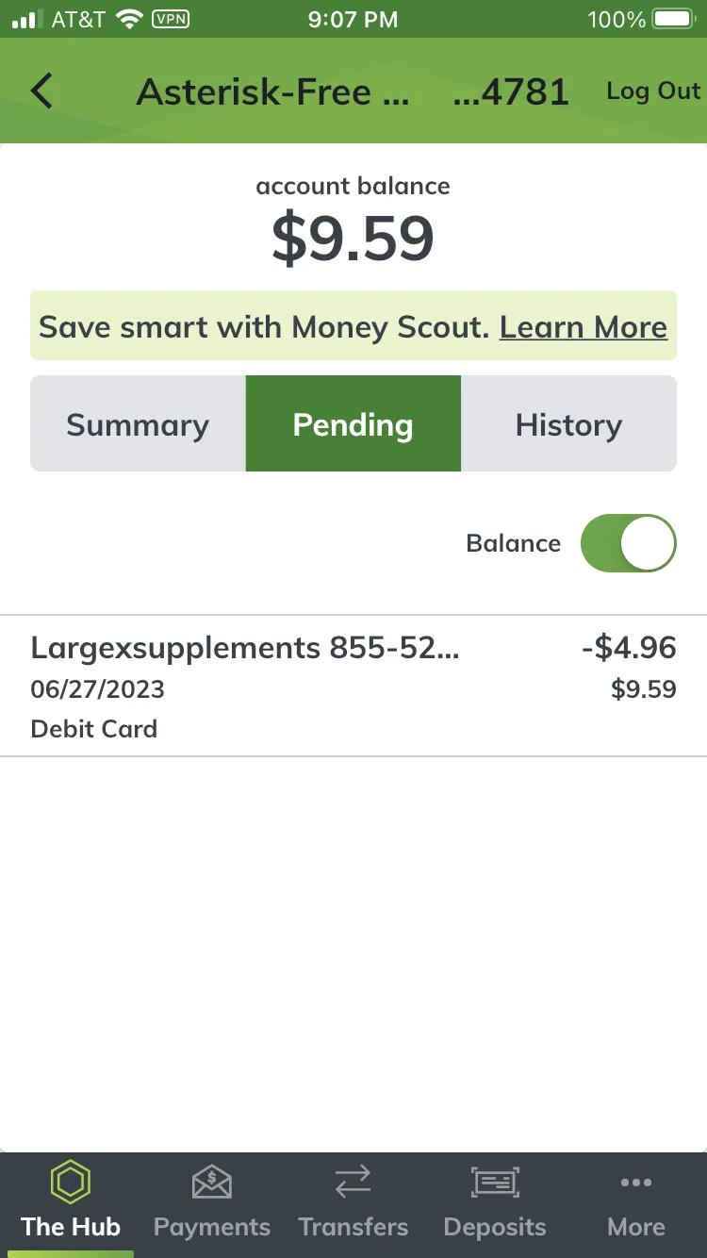Tap the VPN indicator badge

pyautogui.click(x=171, y=19)
